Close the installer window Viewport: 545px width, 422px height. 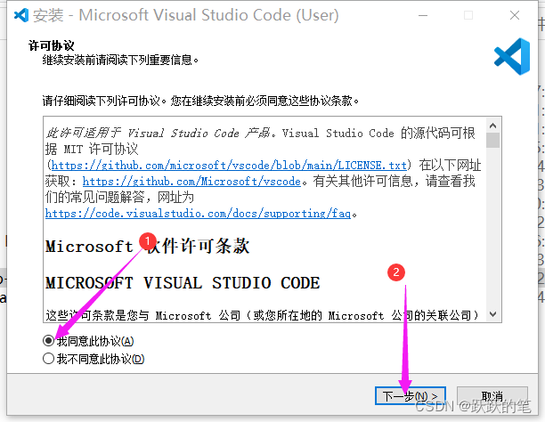[515, 15]
